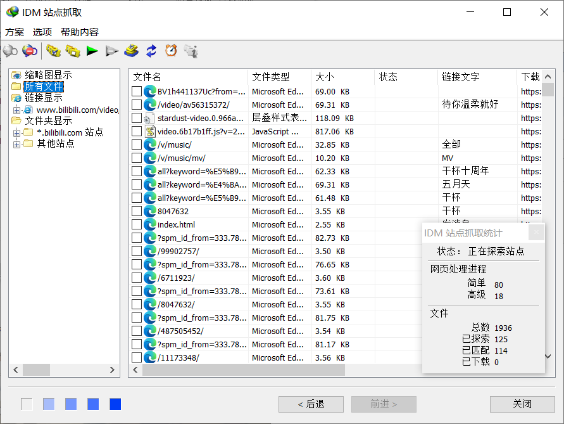Expand the www.bilibili.com/video tree node
This screenshot has height=424, width=564.
[16, 110]
